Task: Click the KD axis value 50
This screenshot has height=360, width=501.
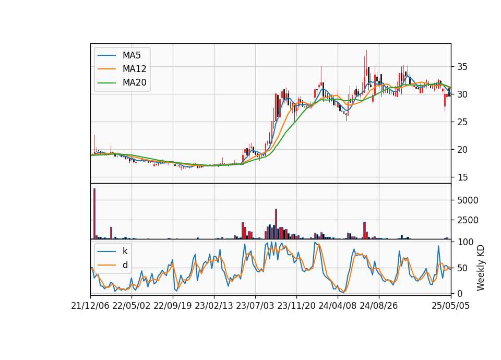Action: point(462,268)
